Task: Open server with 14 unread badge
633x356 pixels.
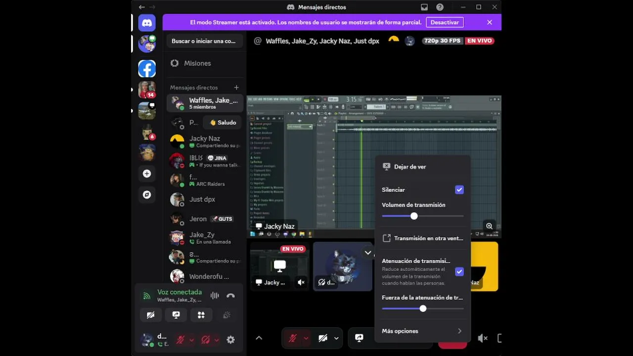Action: (147, 90)
